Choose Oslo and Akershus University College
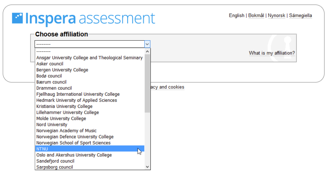 coord(90,155)
